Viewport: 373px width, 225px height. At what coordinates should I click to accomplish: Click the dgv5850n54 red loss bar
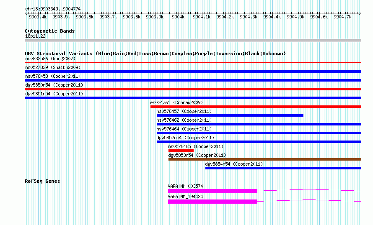click(193, 89)
